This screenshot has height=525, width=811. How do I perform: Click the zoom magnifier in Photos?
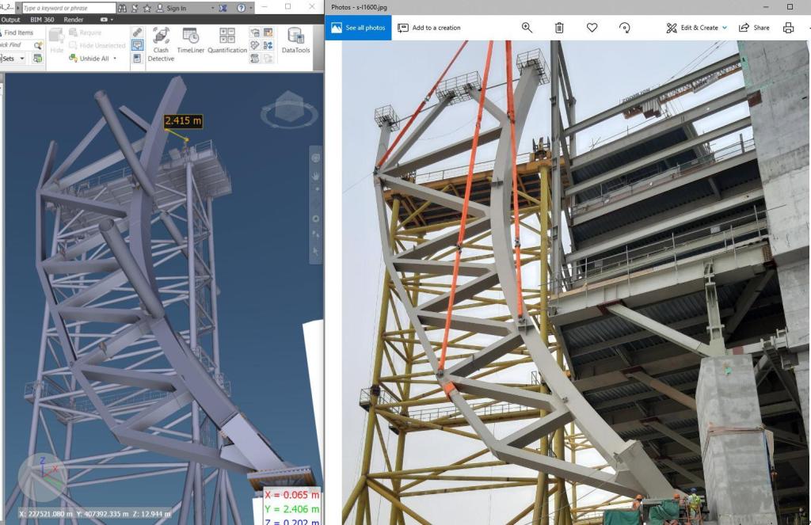point(527,28)
